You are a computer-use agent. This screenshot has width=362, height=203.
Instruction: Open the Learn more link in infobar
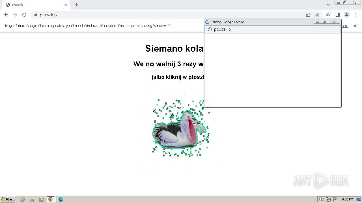[x=344, y=26]
